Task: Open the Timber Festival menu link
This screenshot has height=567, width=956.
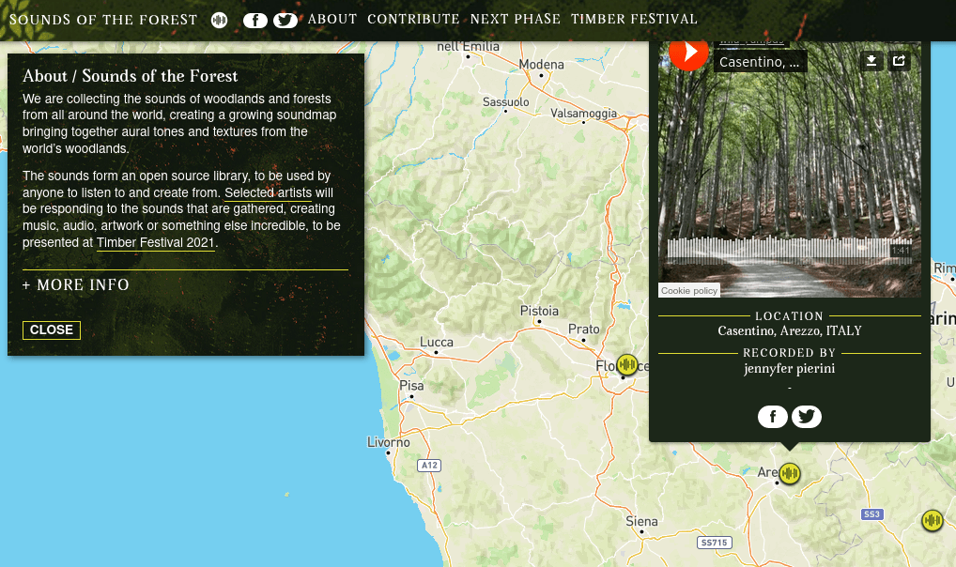Action: tap(634, 19)
